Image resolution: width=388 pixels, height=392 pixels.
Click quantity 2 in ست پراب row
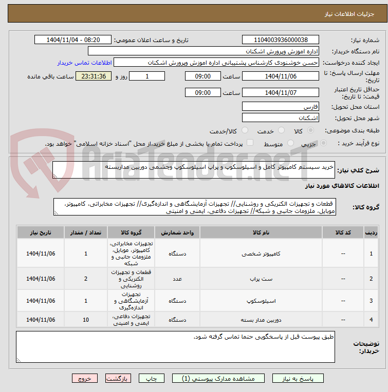pos(86,279)
